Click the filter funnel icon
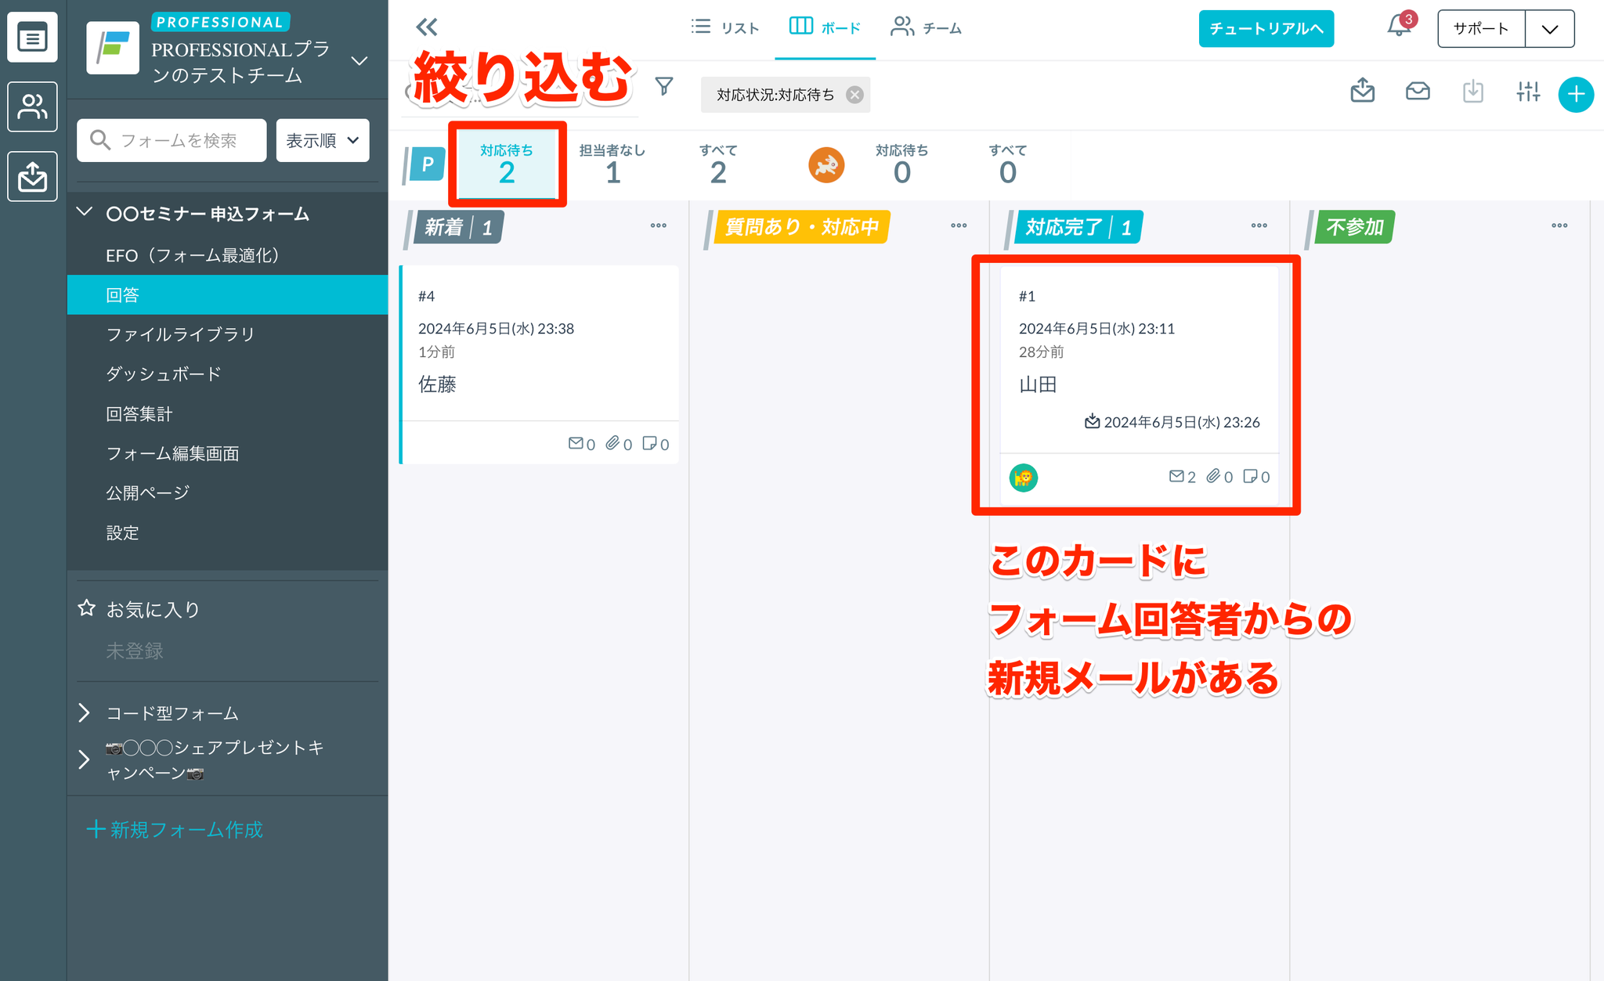 pos(663,86)
